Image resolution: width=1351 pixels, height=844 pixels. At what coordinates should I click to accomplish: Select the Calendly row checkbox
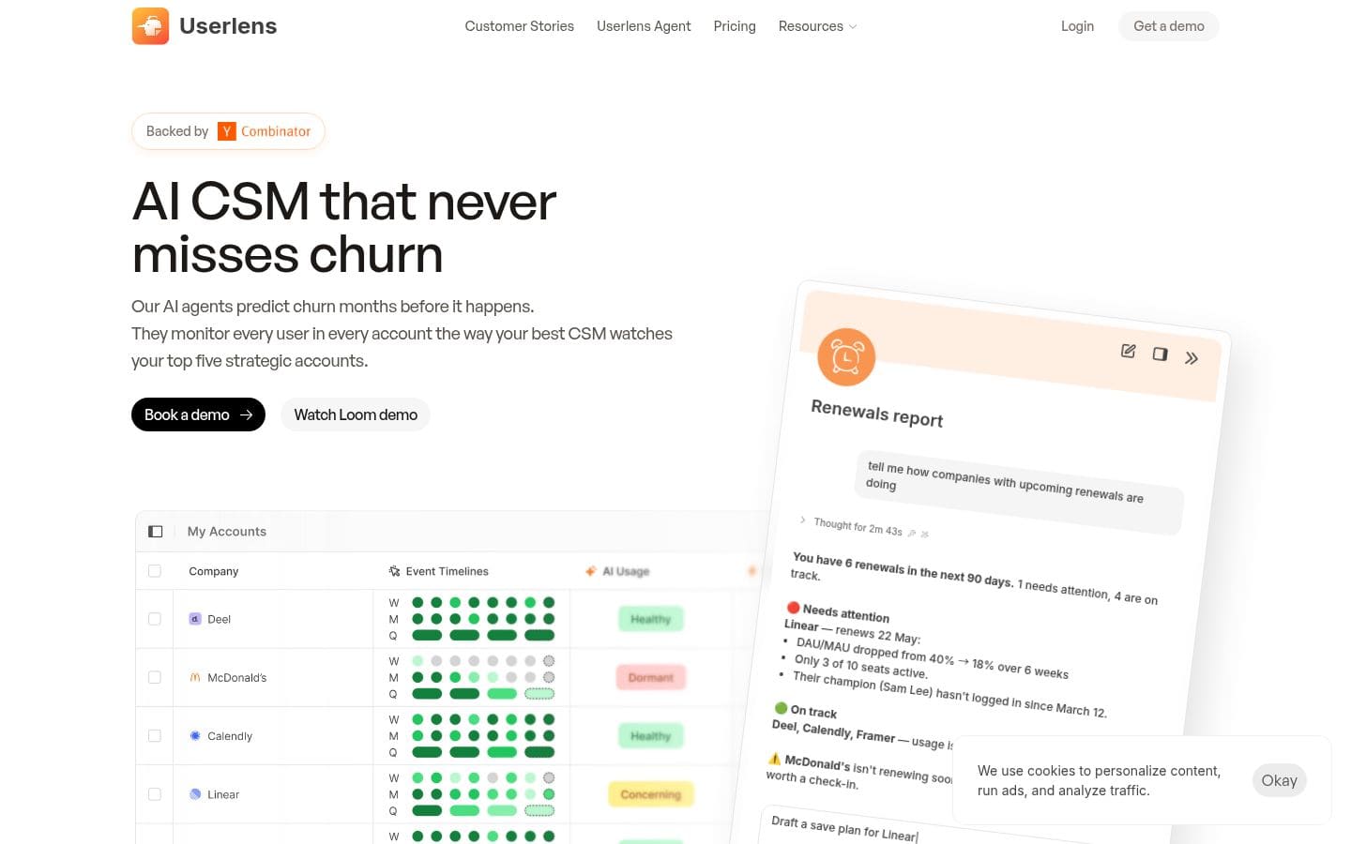click(x=155, y=736)
